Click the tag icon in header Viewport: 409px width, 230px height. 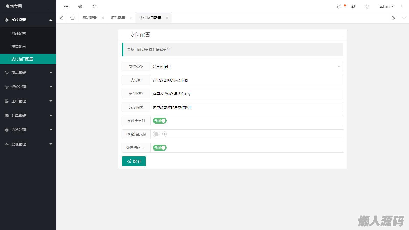click(x=367, y=7)
